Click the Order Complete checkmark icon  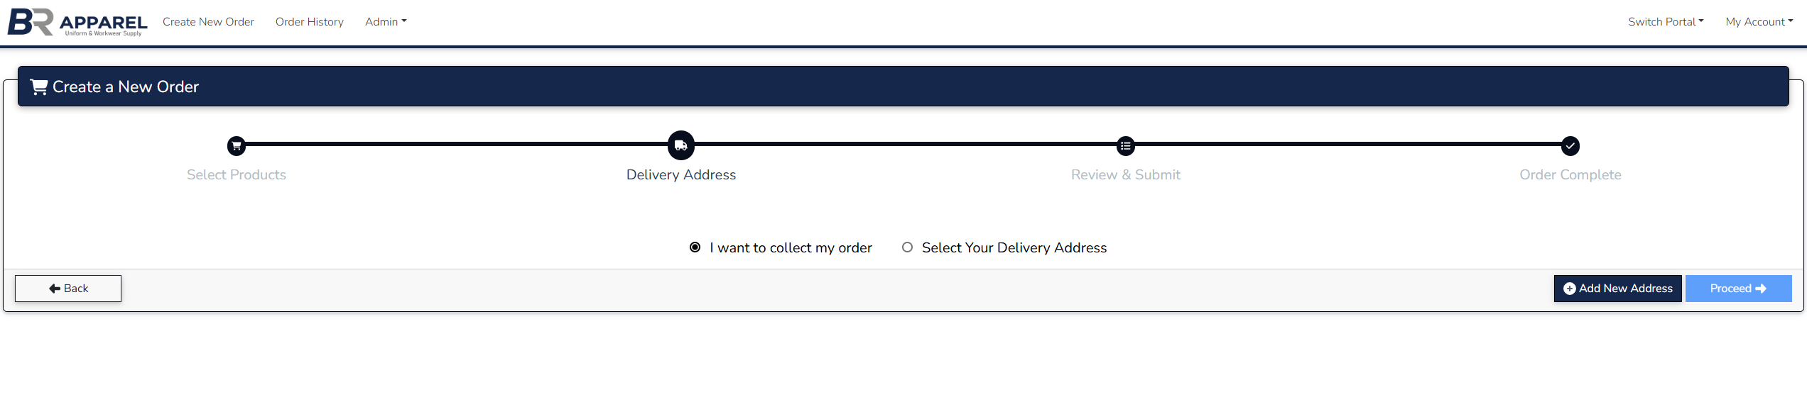click(x=1570, y=146)
